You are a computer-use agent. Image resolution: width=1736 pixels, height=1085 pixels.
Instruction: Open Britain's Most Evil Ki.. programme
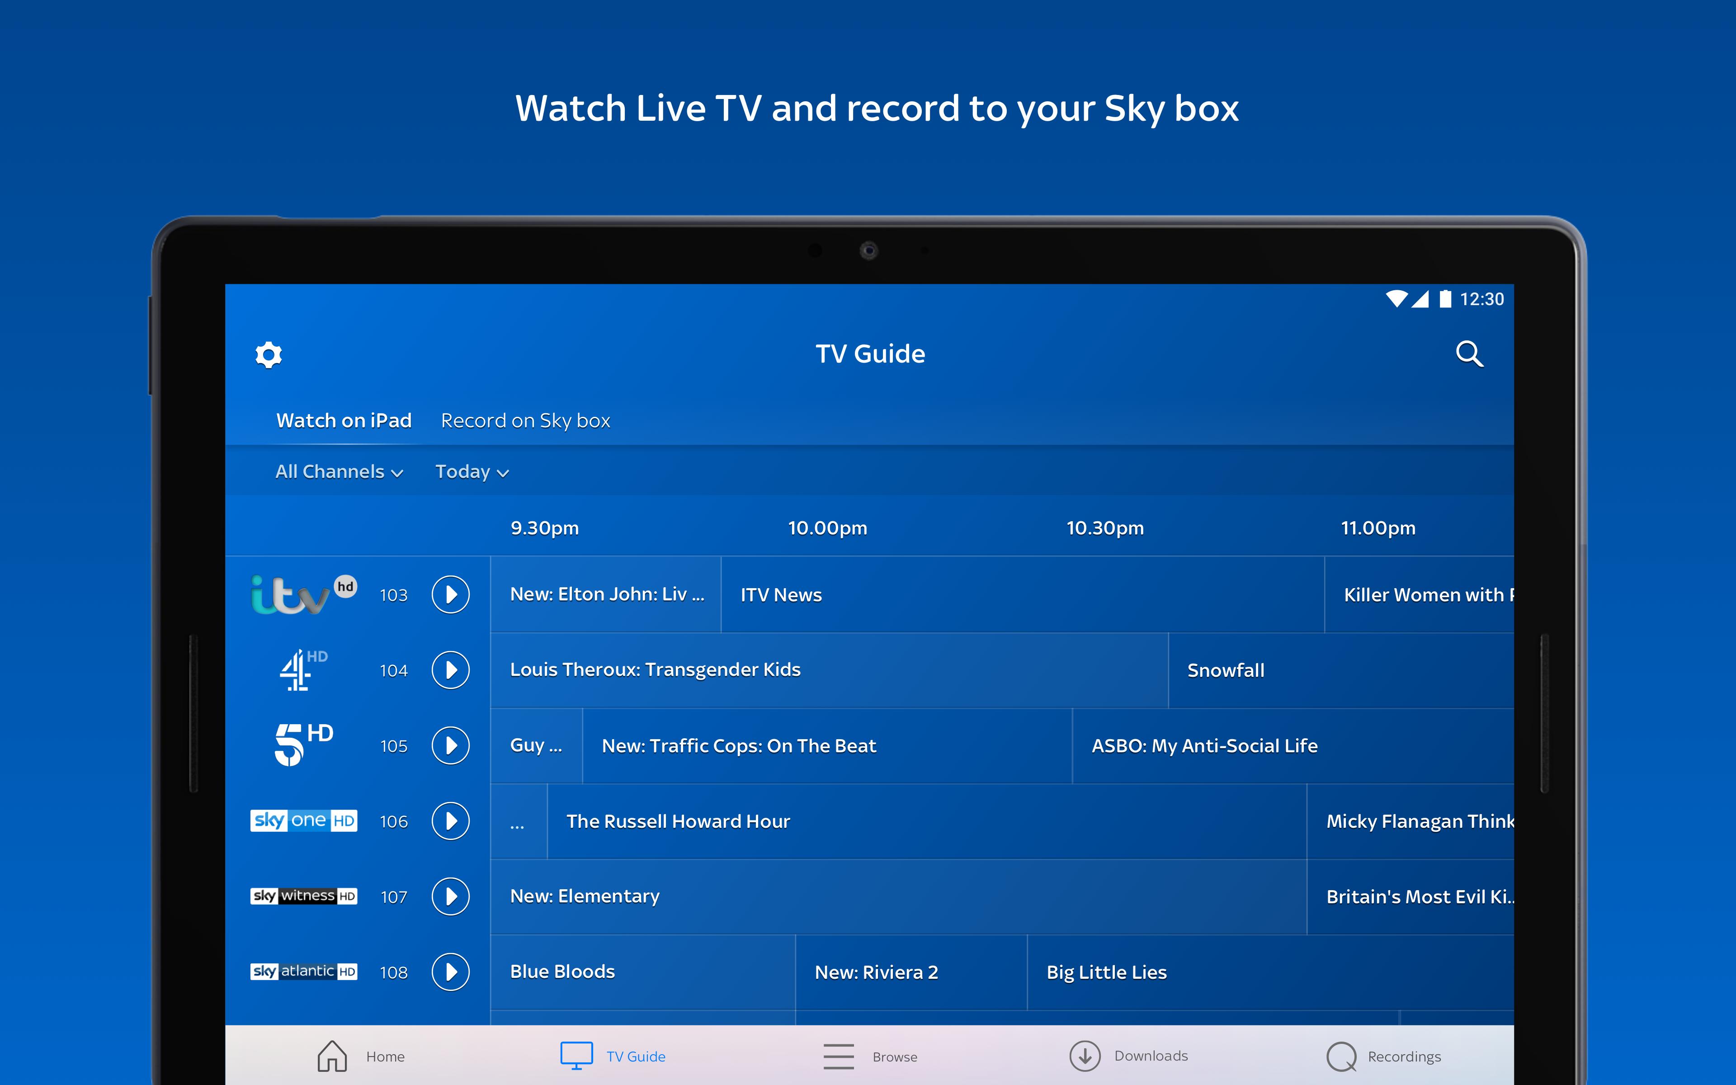1410,896
